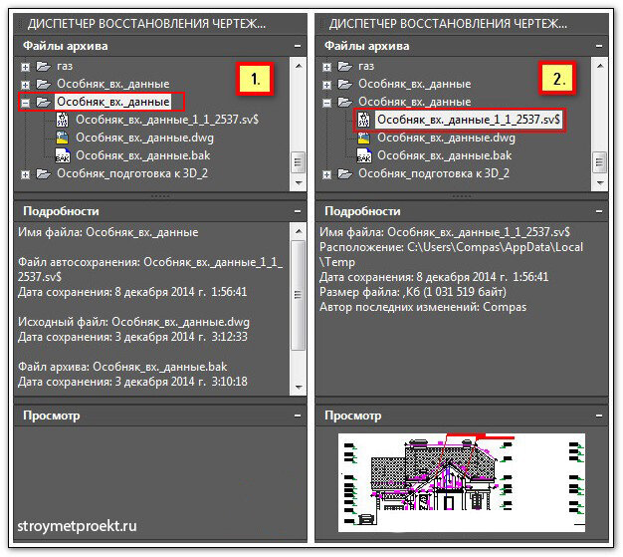Click 'Размер файла' line in right details
Image resolution: width=623 pixels, height=557 pixels.
[x=413, y=292]
